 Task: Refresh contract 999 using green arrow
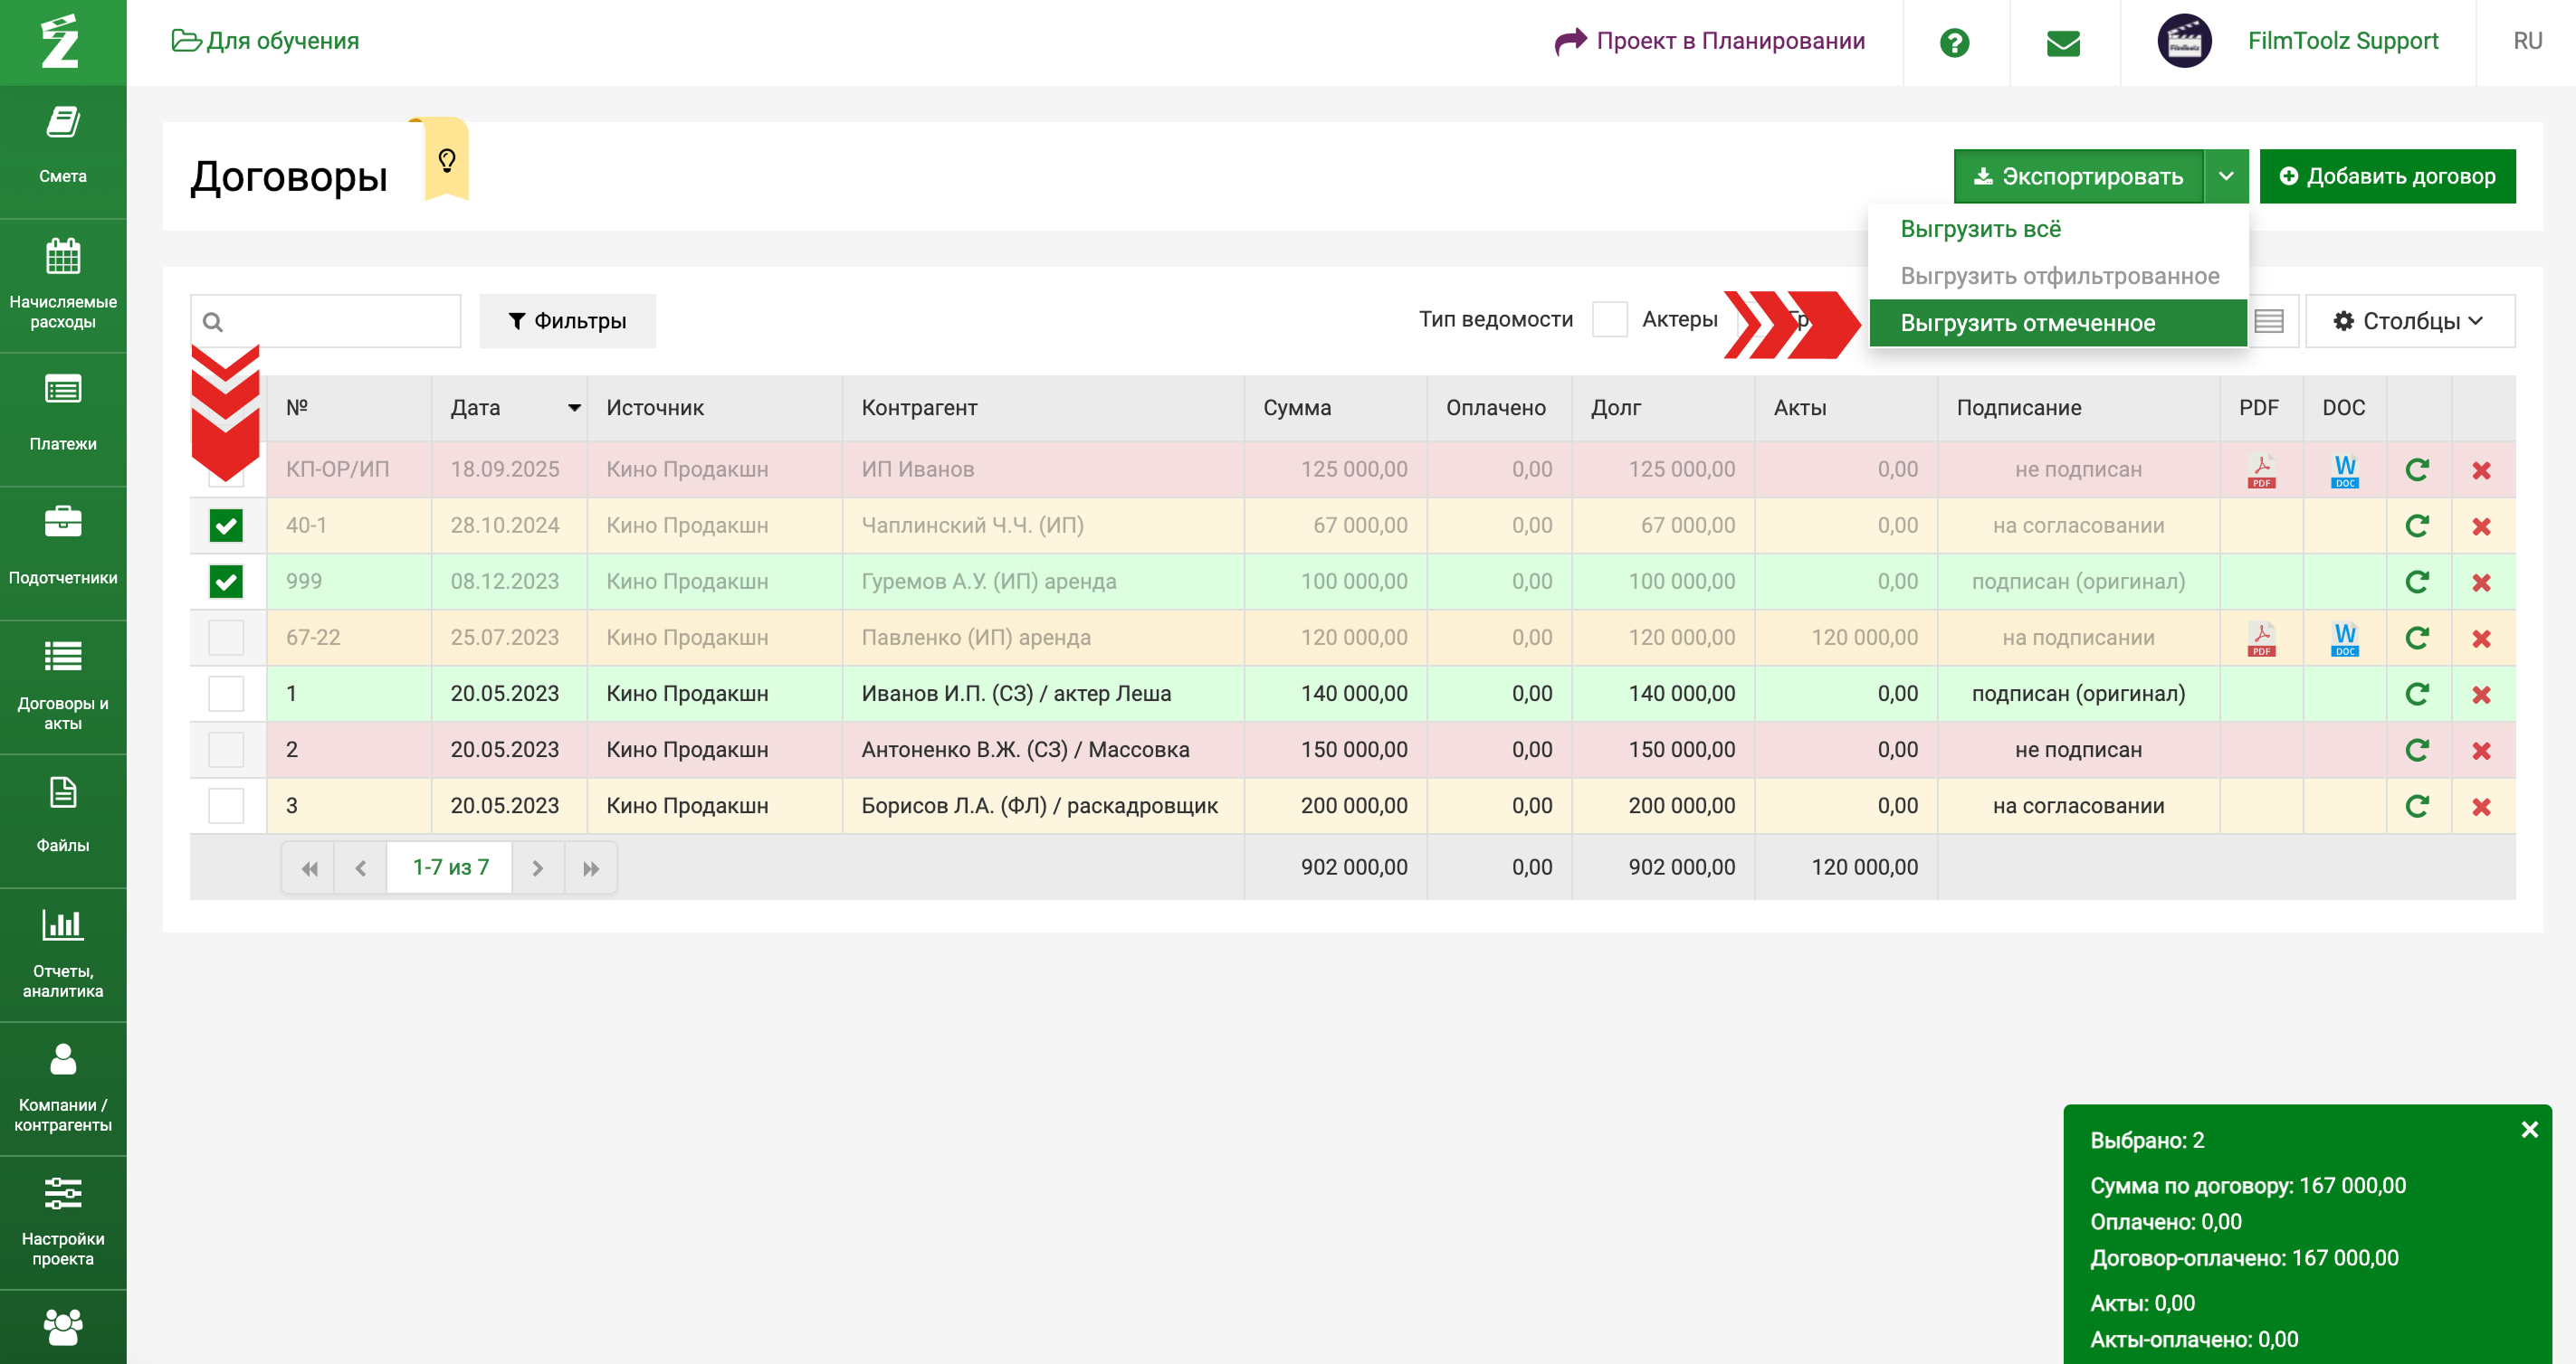(x=2417, y=582)
